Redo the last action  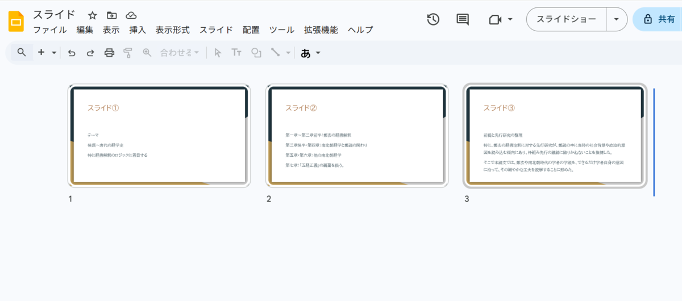pos(90,53)
